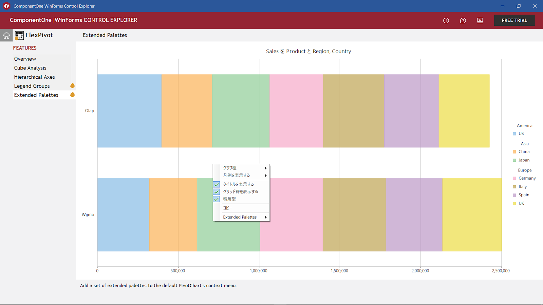Click the yellow UK legend swatch
543x305 pixels.
[514, 204]
